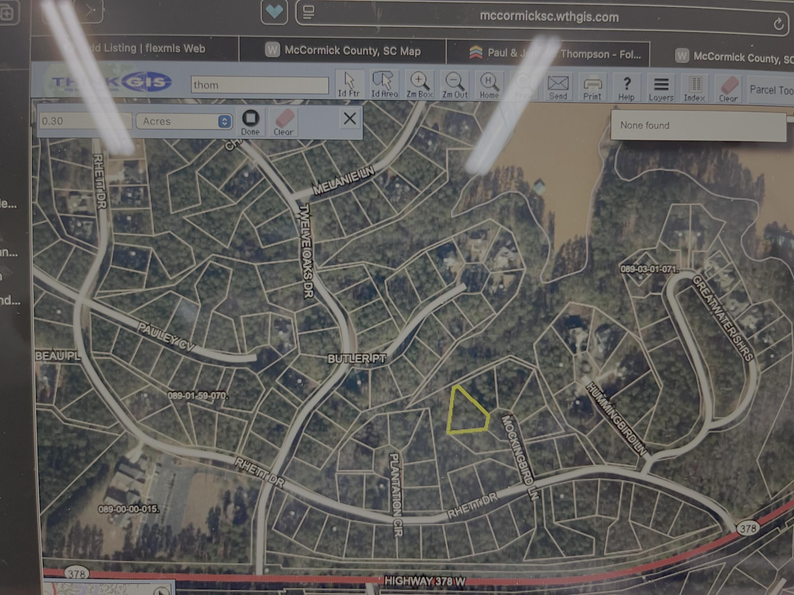Select the Id Ftr identify tool
Screen dimensions: 794x595
(350, 85)
